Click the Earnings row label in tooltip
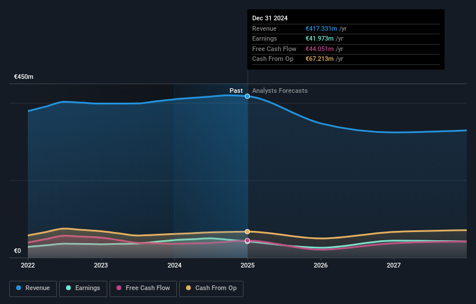The height and width of the screenshot is (304, 476). (264, 38)
